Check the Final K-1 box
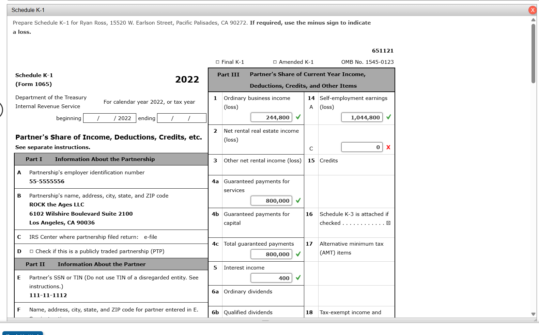539x335 pixels. click(217, 62)
